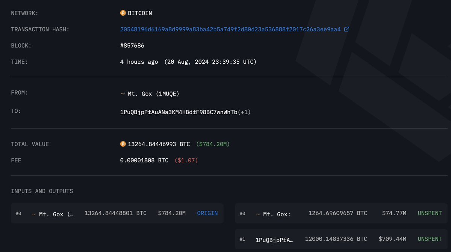
Task: Open recipient address 1PuQBjpPfAuANa3KM4HBdfF98BC7wnWhTb
Action: [x=179, y=112]
